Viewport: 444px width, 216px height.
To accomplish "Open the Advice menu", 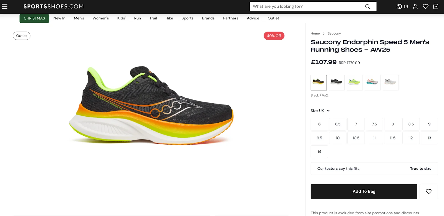I will point(253,18).
